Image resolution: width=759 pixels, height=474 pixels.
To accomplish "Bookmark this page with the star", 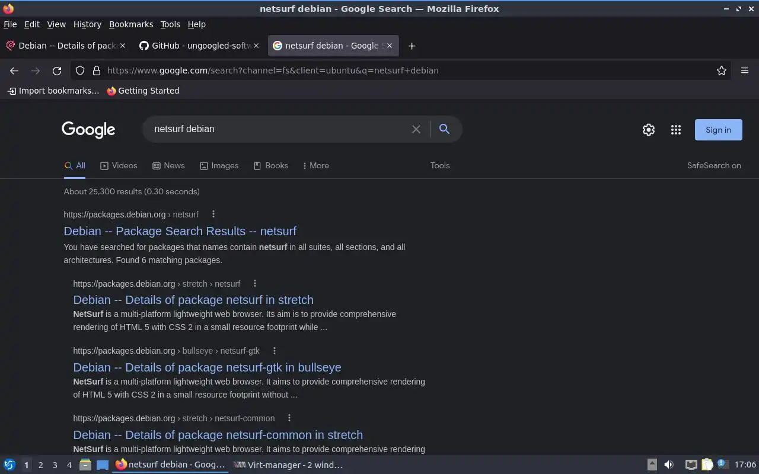I will pos(722,71).
